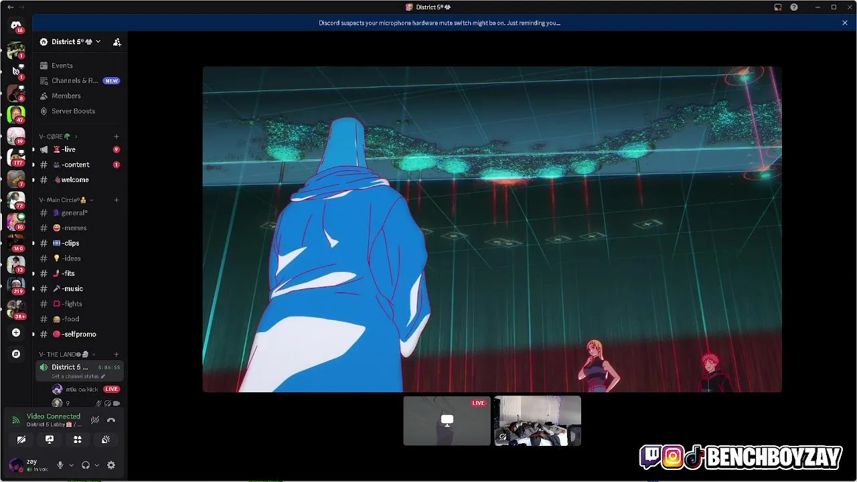Open the Soundboard icon
Image resolution: width=857 pixels, height=482 pixels.
coord(106,440)
